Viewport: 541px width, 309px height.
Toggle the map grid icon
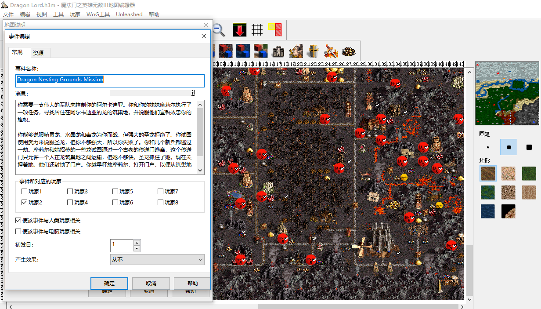[257, 29]
